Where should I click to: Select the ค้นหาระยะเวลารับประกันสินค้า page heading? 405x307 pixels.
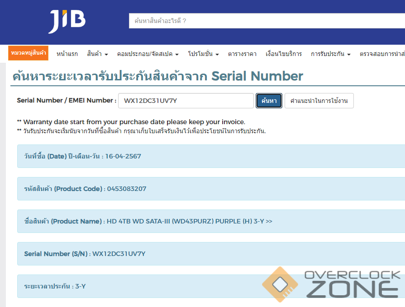tap(157, 76)
